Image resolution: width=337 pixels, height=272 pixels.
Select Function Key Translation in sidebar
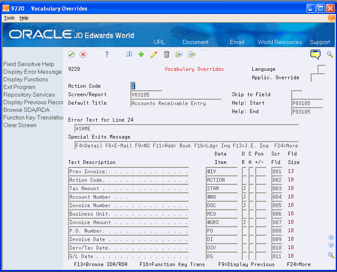click(x=33, y=118)
